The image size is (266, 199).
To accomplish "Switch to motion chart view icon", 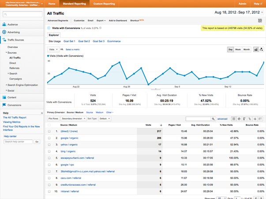I will 261,49.
